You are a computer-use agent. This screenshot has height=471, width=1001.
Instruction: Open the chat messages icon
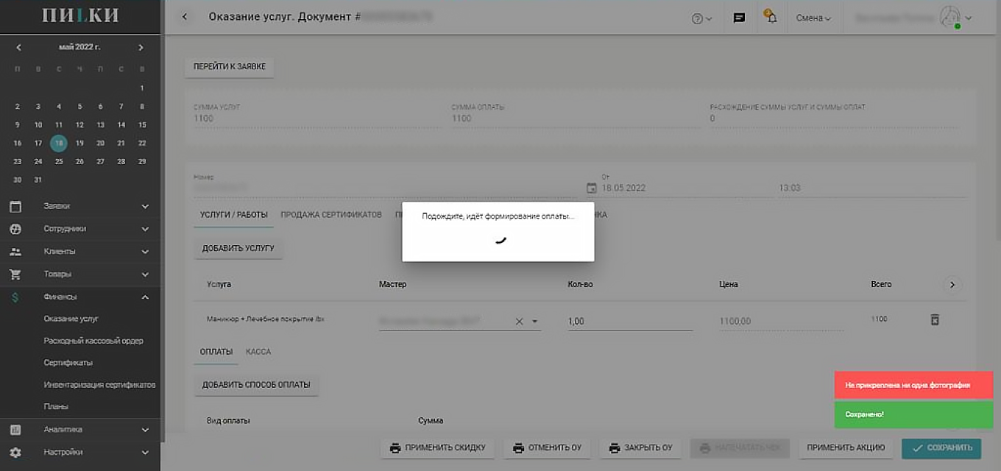[739, 18]
